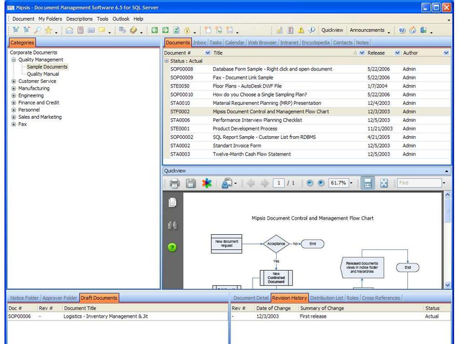The width and height of the screenshot is (459, 344).
Task: Click the Announcements toolbar button
Action: click(x=367, y=30)
